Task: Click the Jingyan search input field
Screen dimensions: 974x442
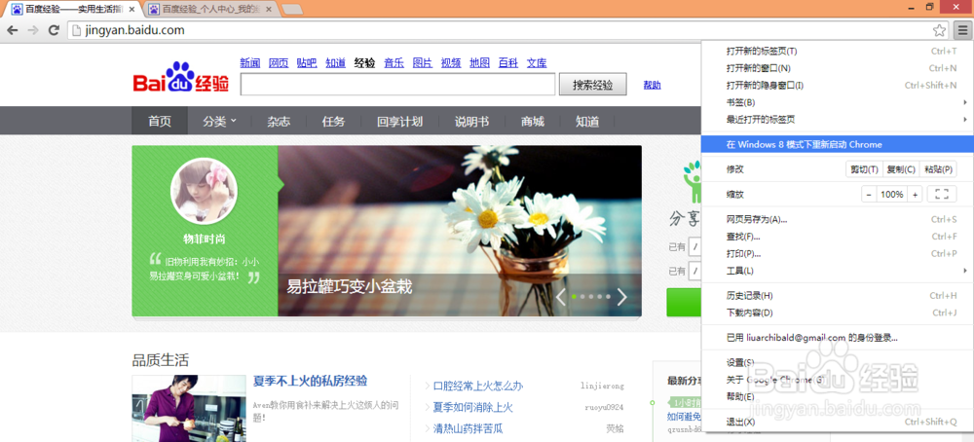Action: pos(397,85)
